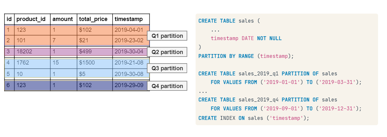Select the total_price column header

tap(94, 19)
